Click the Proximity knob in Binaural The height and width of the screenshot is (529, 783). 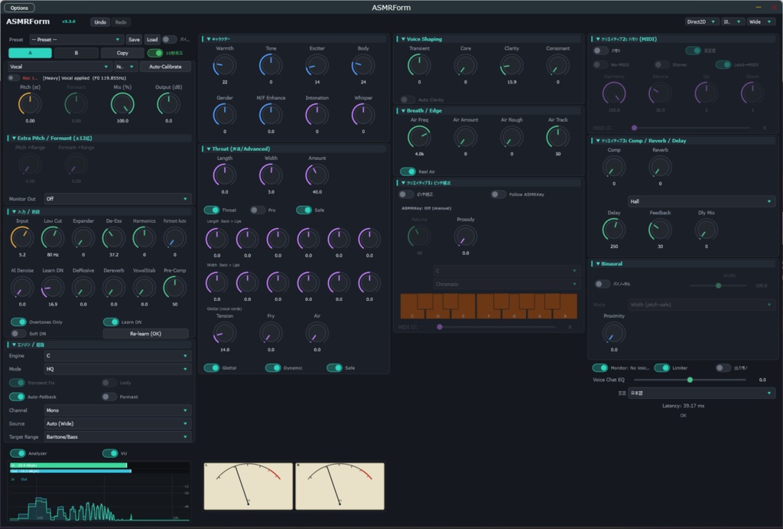[x=614, y=333]
